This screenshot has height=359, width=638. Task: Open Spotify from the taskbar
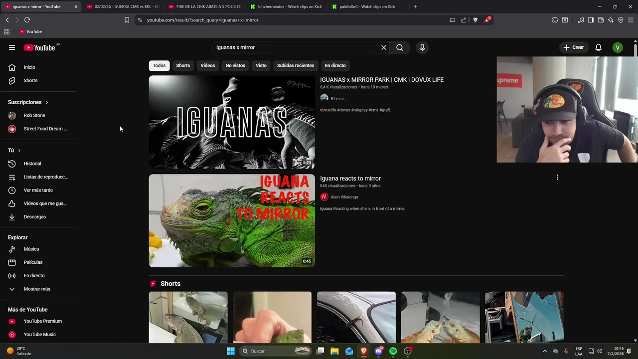393,351
